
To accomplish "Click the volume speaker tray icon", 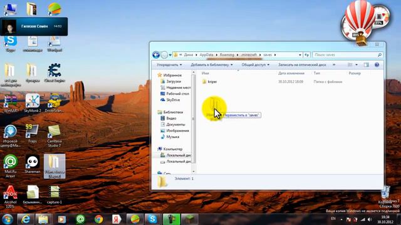I will click(370, 219).
